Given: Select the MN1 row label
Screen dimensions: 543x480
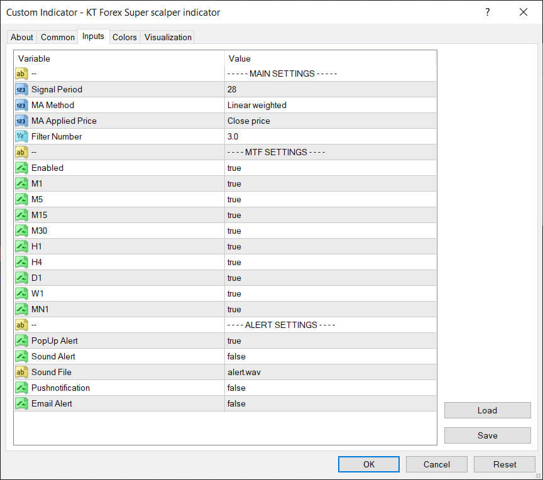Looking at the screenshot, I should [x=40, y=309].
